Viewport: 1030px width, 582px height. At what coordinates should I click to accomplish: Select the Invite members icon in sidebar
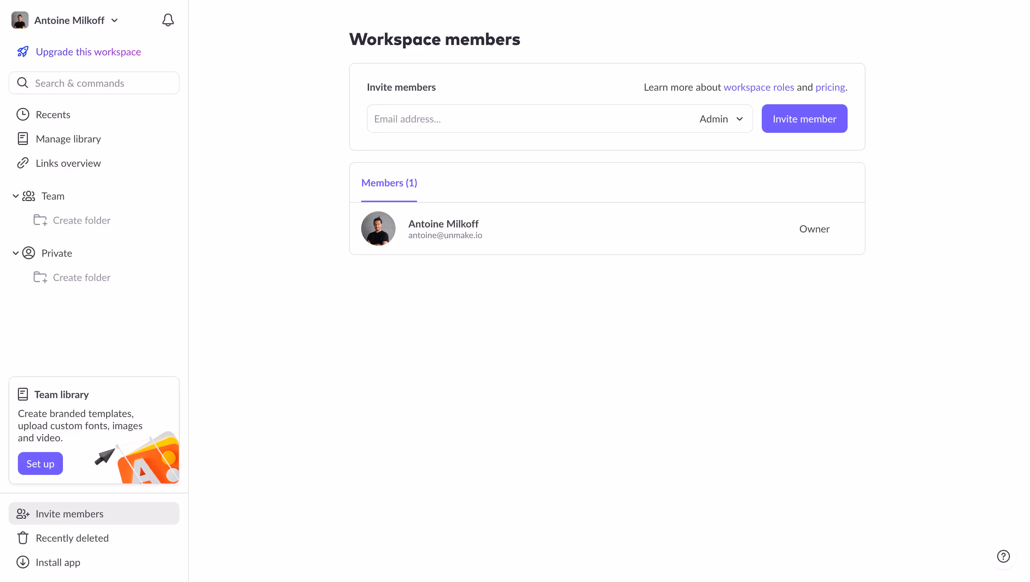23,514
